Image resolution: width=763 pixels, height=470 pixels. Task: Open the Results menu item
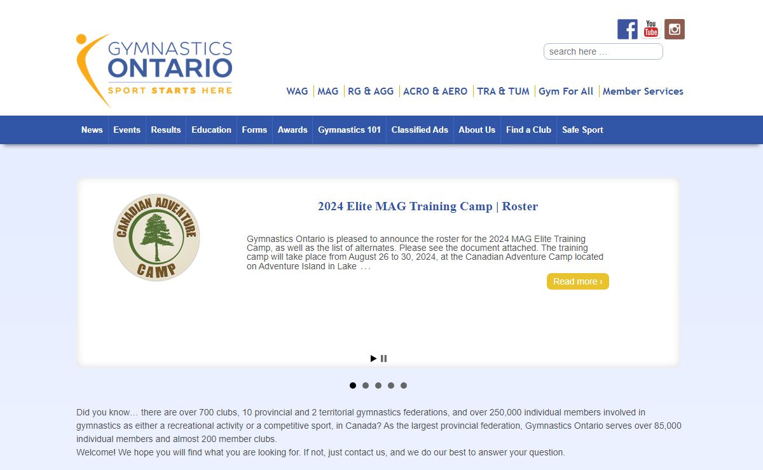click(x=166, y=130)
